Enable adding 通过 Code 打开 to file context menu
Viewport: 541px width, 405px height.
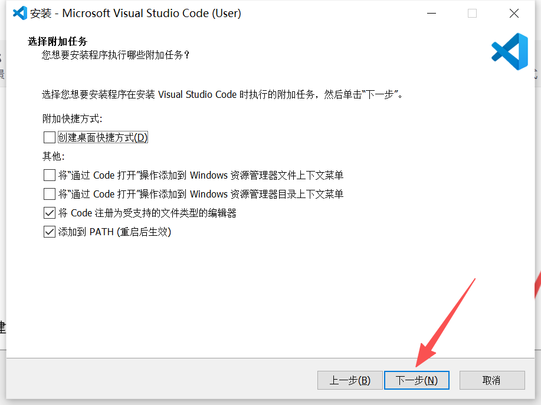click(x=50, y=175)
